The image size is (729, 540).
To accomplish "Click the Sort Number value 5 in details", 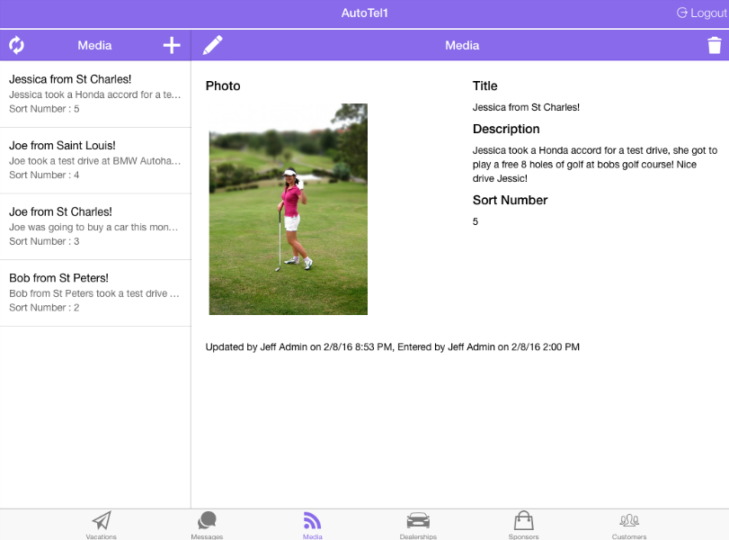I will (476, 221).
